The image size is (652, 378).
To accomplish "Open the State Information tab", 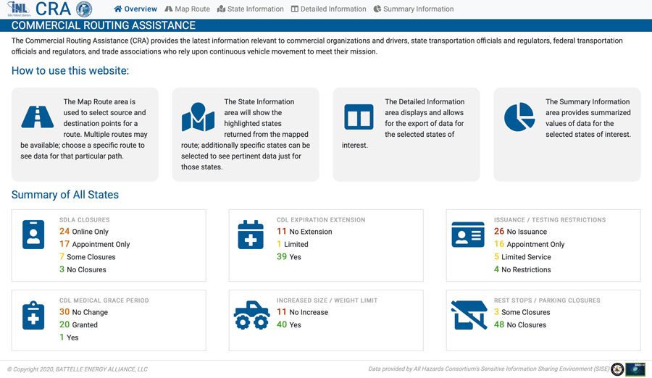I will (x=250, y=9).
